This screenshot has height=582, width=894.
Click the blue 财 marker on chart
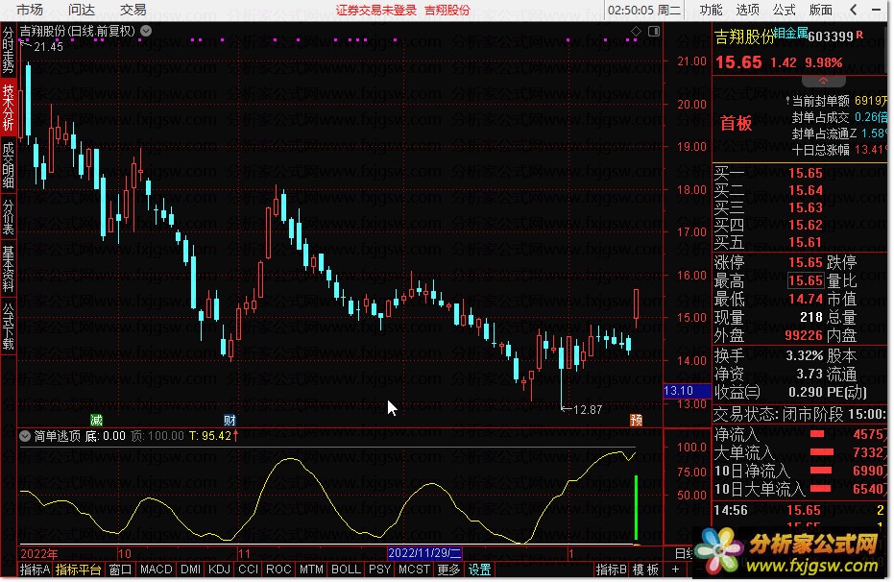point(230,421)
